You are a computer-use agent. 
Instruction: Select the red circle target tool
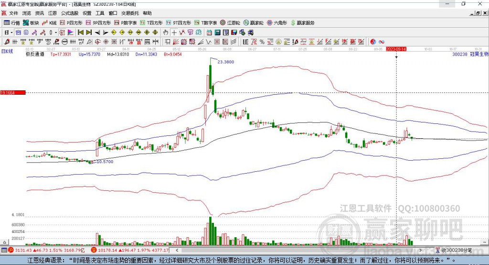(97, 42)
